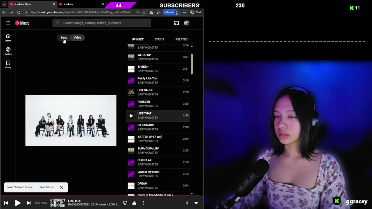This screenshot has width=372, height=209.
Task: Play FOREVER from the queue
Action: click(158, 104)
